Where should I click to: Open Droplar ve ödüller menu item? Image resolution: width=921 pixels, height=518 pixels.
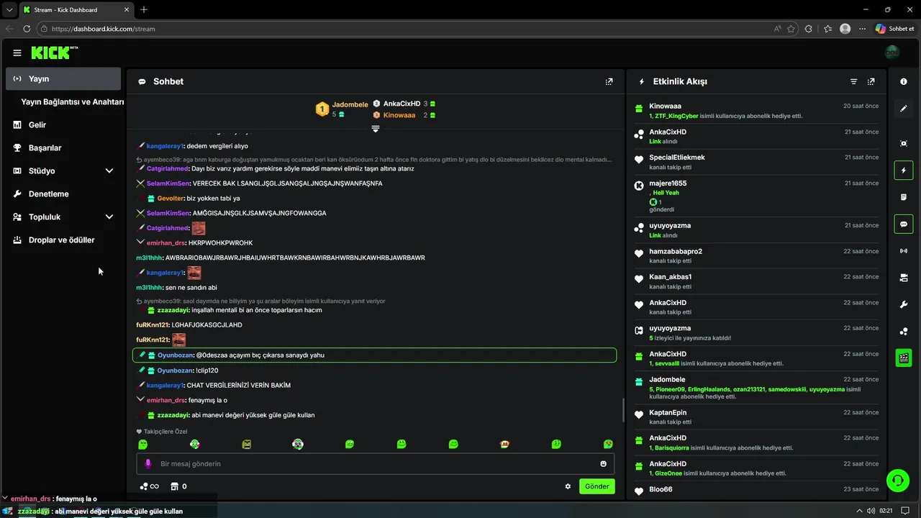pos(63,240)
